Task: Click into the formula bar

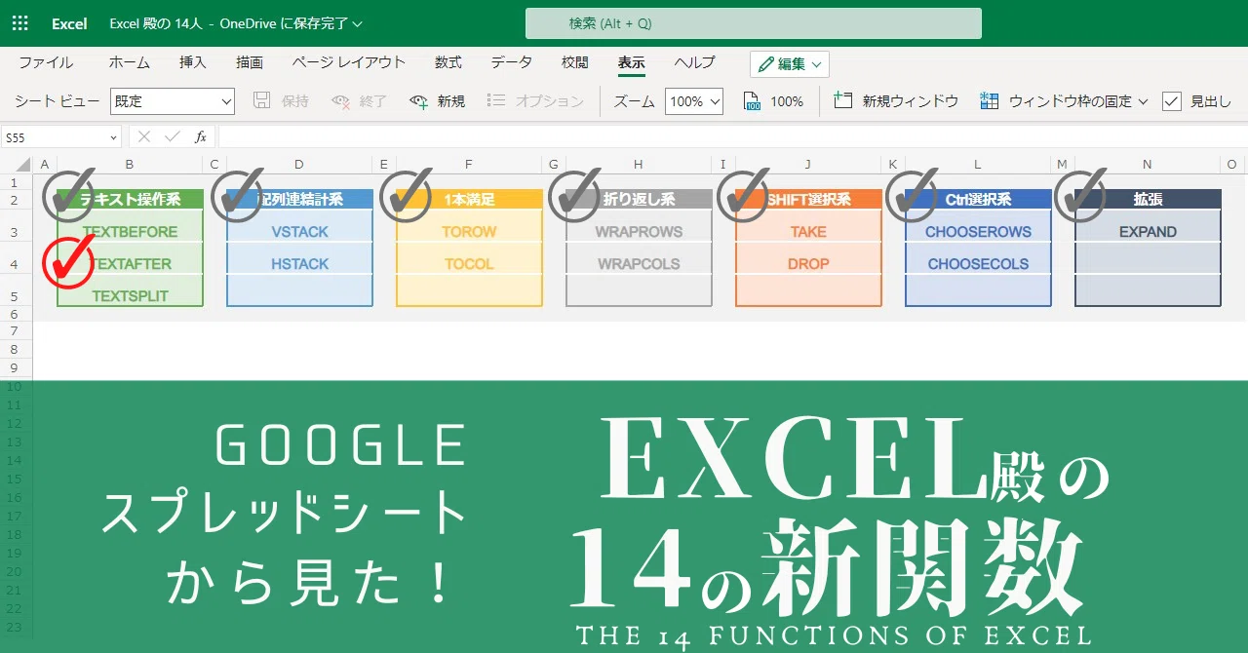Action: pos(731,137)
